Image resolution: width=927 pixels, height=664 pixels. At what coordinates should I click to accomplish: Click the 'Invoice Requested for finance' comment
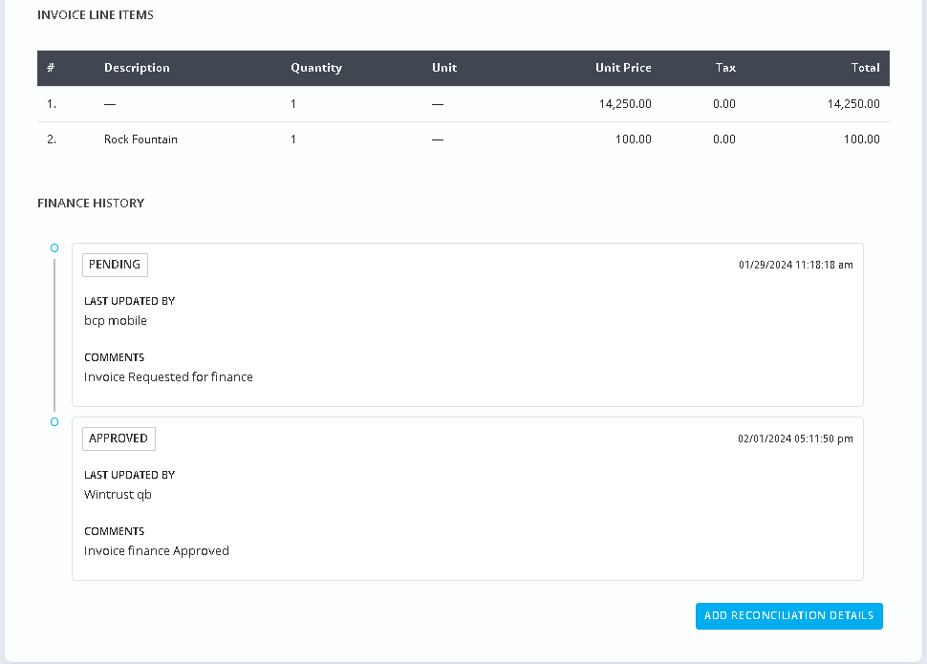pos(168,377)
